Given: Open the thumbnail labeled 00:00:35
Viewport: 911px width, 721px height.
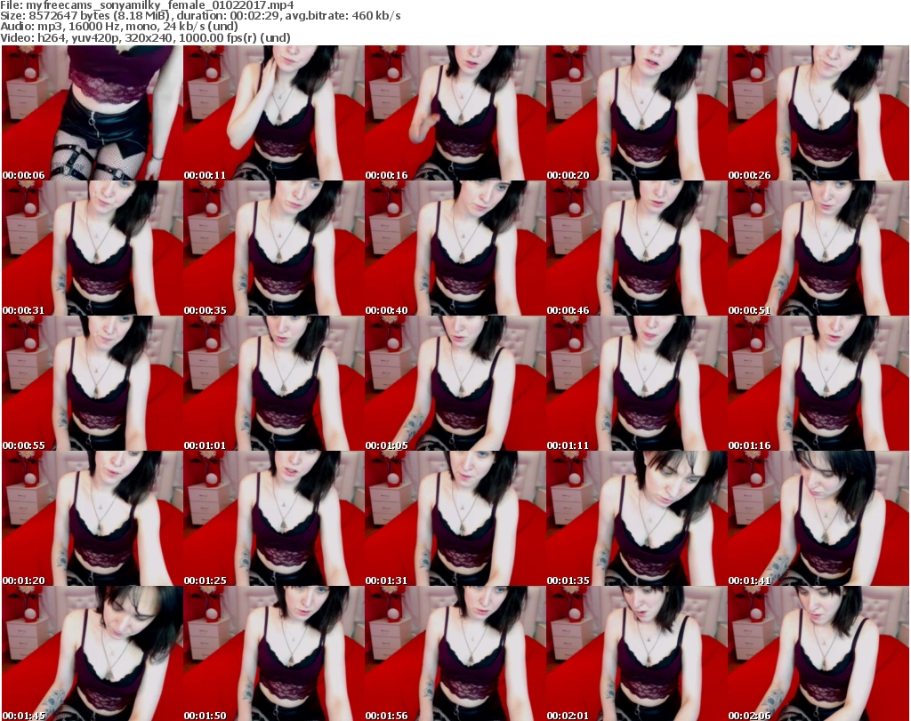Looking at the screenshot, I should pos(274,248).
